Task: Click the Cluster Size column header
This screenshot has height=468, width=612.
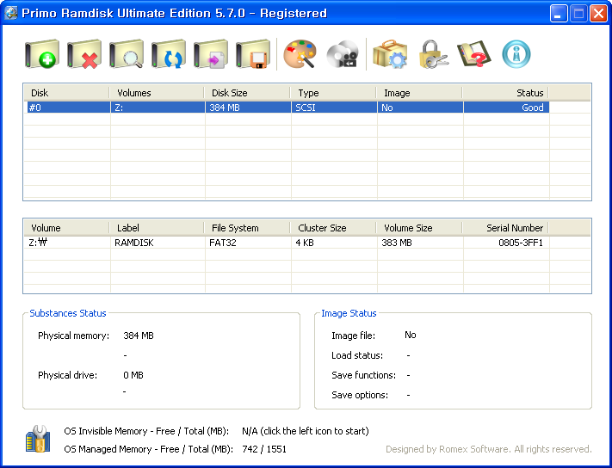Action: (x=333, y=228)
